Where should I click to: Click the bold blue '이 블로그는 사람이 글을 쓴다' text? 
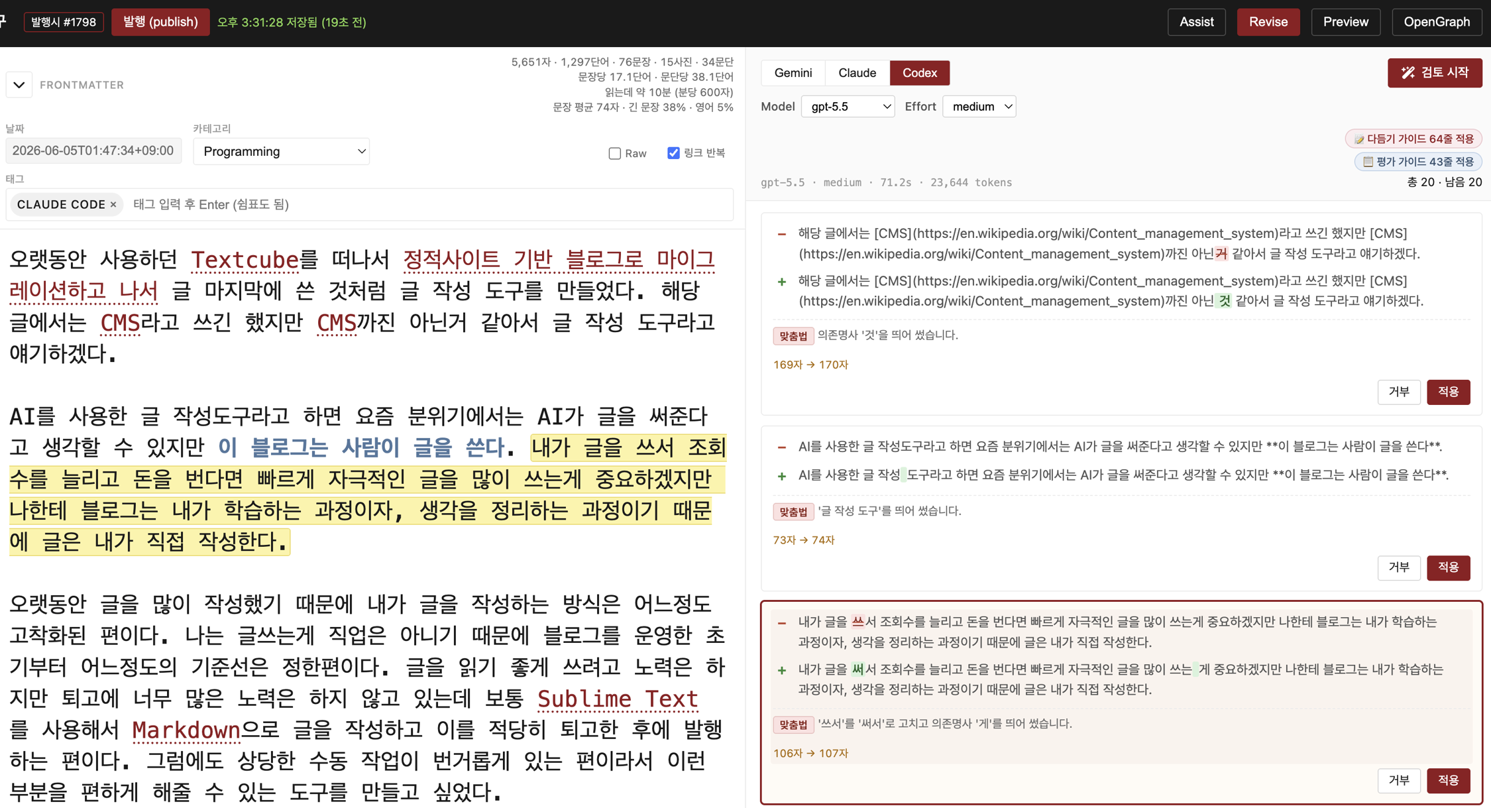point(362,447)
